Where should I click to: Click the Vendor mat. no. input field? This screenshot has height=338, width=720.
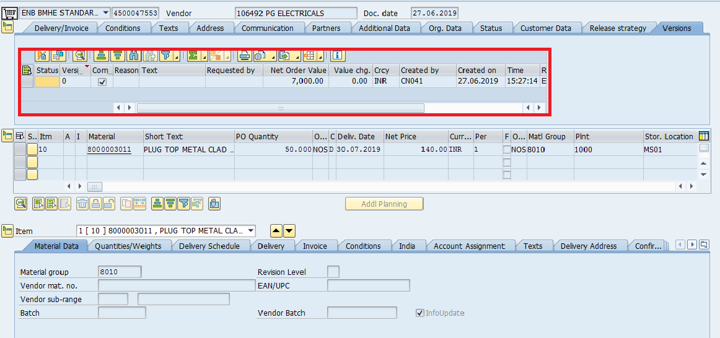coord(176,285)
